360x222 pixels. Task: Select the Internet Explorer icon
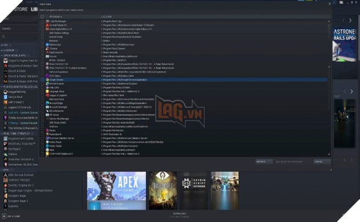click(x=47, y=84)
